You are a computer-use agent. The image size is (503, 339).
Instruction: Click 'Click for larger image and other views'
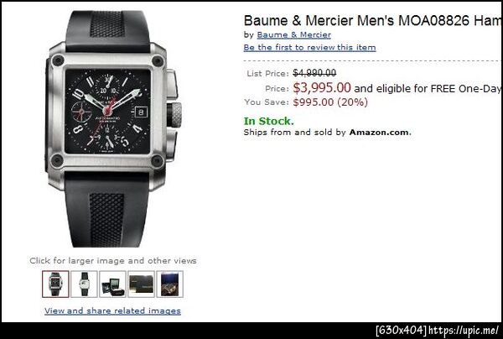click(113, 261)
